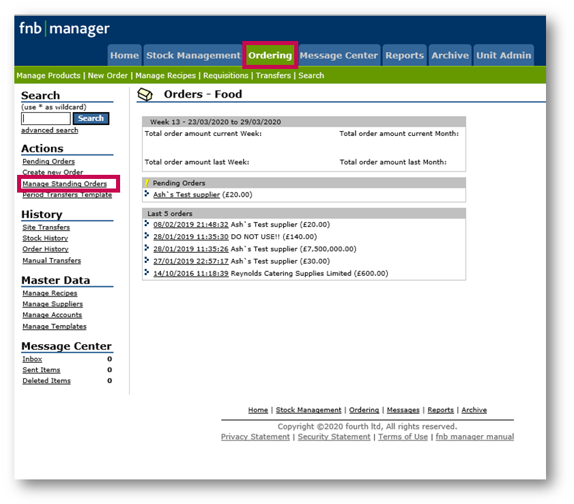
Task: Click the arrow icon beside Reynolds Catering order
Action: [147, 273]
